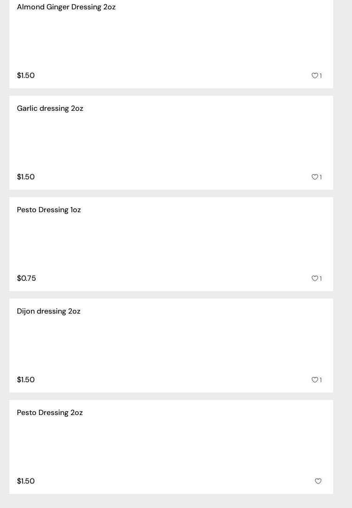Tap the heart icon for Garlic dressing 2oz
Screen dimensions: 352x508
(314, 177)
